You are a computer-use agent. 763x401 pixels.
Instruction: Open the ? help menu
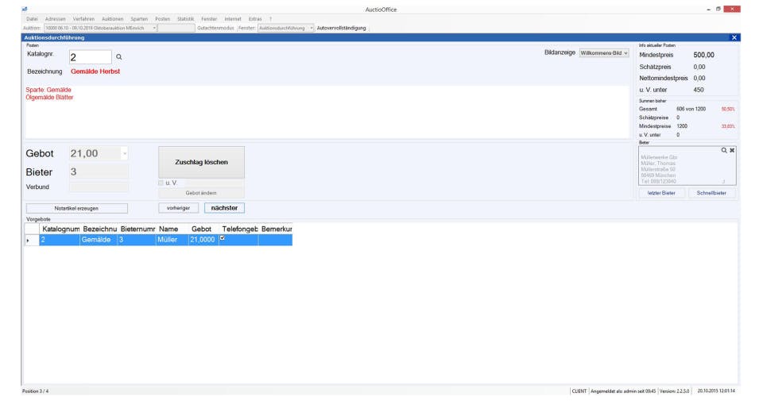[270, 19]
